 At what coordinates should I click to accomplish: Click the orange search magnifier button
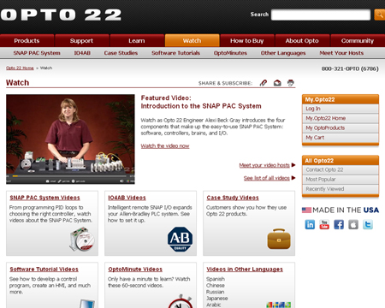click(380, 15)
